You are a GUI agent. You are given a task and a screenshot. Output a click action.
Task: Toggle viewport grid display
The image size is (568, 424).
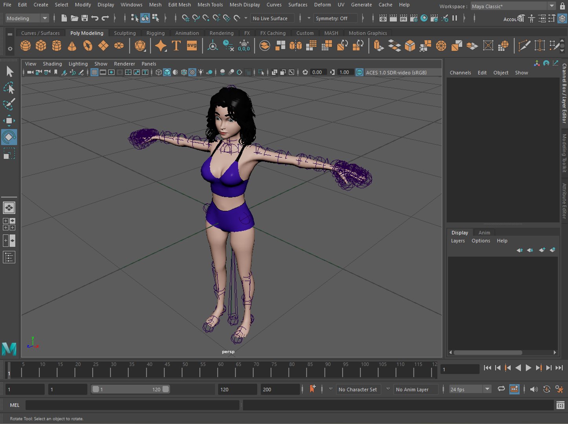coord(94,72)
